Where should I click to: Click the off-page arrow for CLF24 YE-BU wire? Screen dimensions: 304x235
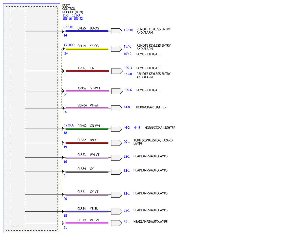117,211
